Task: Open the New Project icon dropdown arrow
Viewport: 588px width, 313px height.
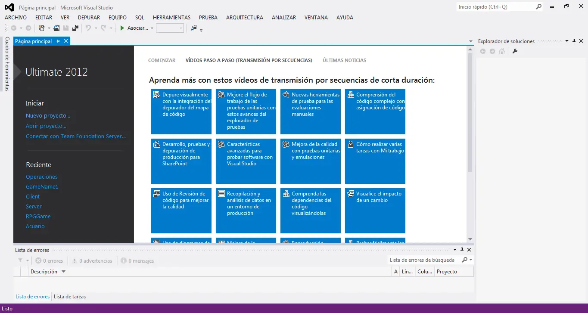Action: (x=49, y=28)
